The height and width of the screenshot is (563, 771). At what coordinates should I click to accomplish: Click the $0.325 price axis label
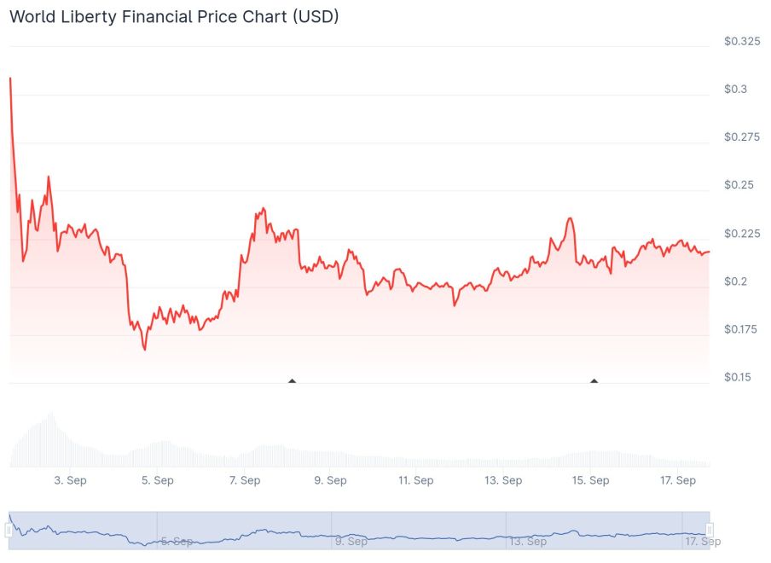pos(741,41)
